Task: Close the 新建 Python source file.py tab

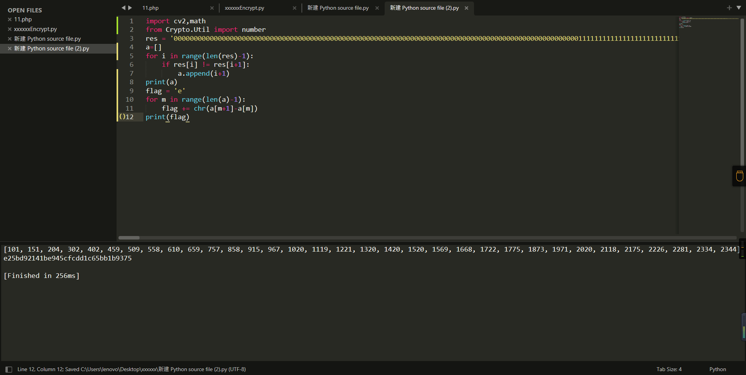Action: tap(377, 8)
